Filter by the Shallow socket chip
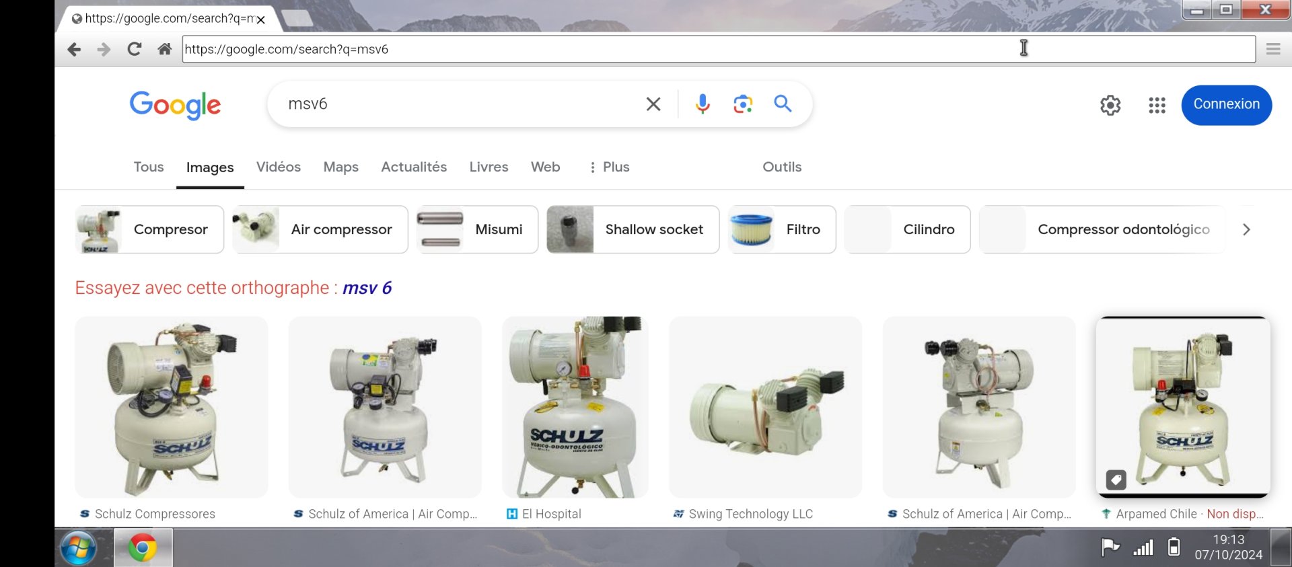The height and width of the screenshot is (567, 1292). coord(633,229)
